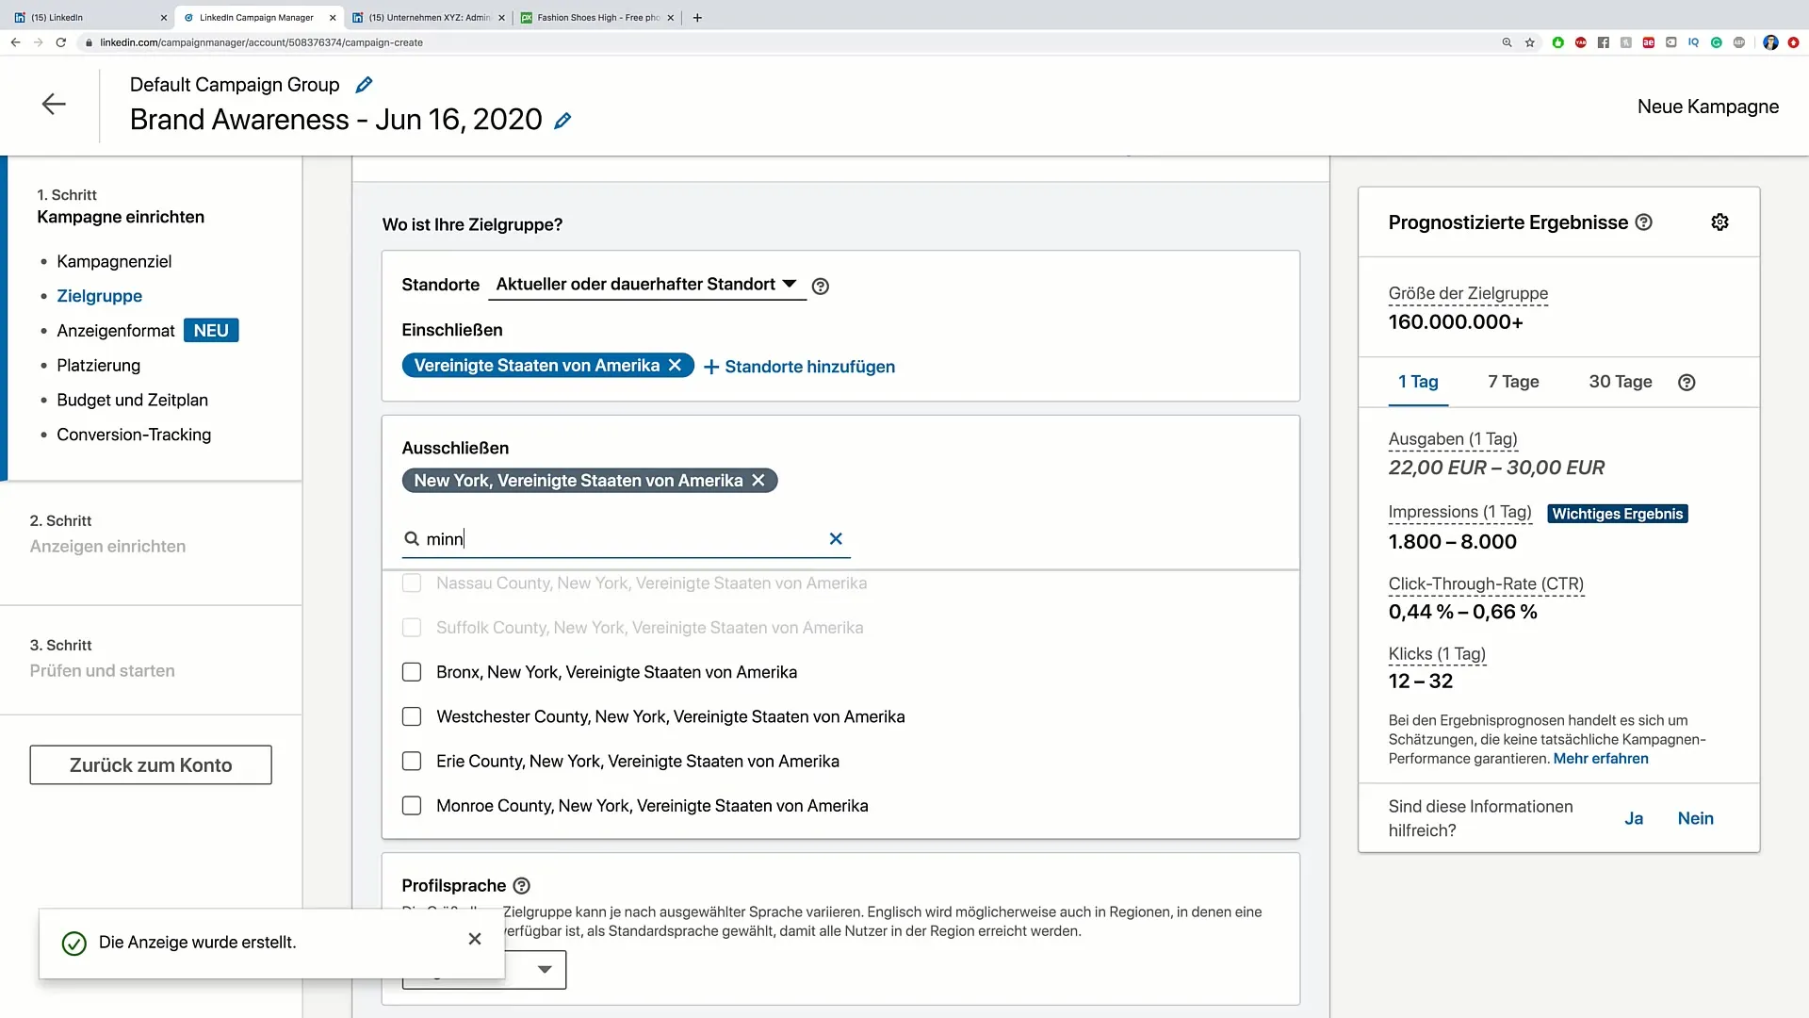The height and width of the screenshot is (1018, 1809).
Task: Go to Anzeigenformat section in sidebar
Action: 116,331
